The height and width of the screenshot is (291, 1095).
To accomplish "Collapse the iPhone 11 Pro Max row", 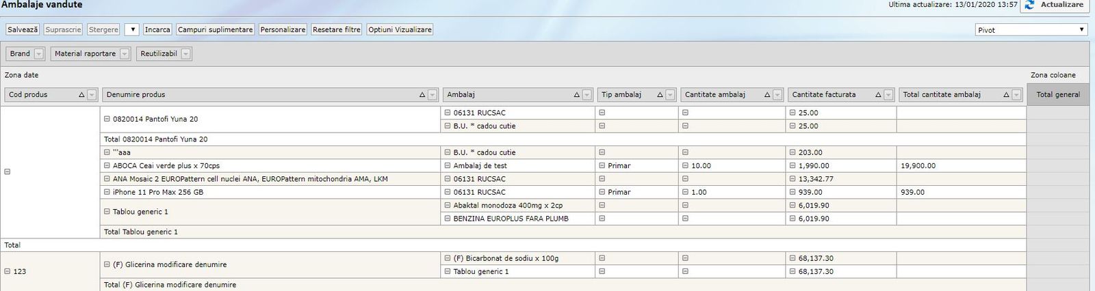I will pyautogui.click(x=107, y=192).
